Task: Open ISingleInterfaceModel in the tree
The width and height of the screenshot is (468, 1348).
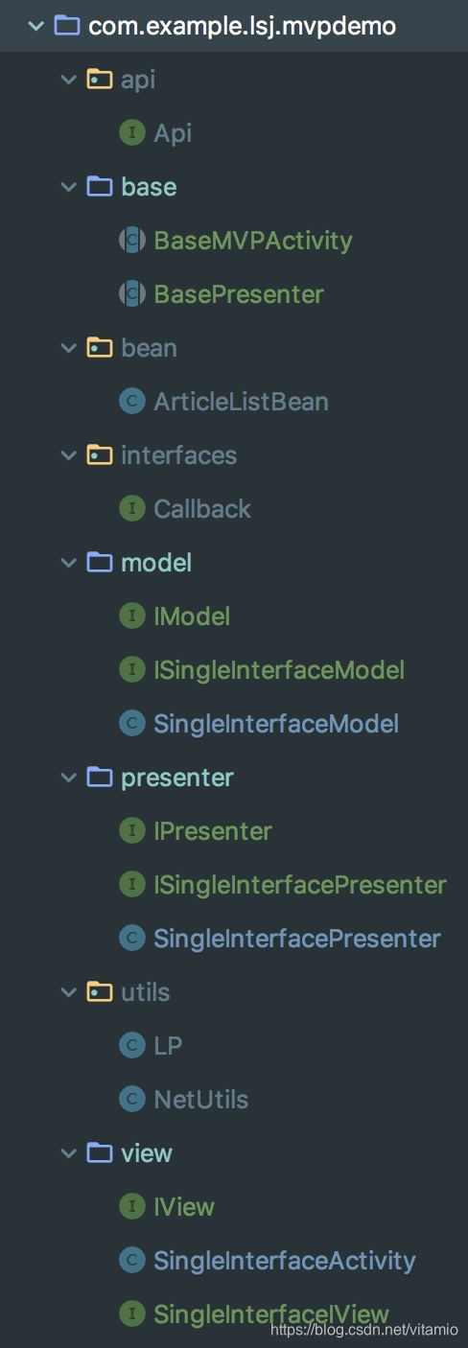Action: [x=279, y=669]
